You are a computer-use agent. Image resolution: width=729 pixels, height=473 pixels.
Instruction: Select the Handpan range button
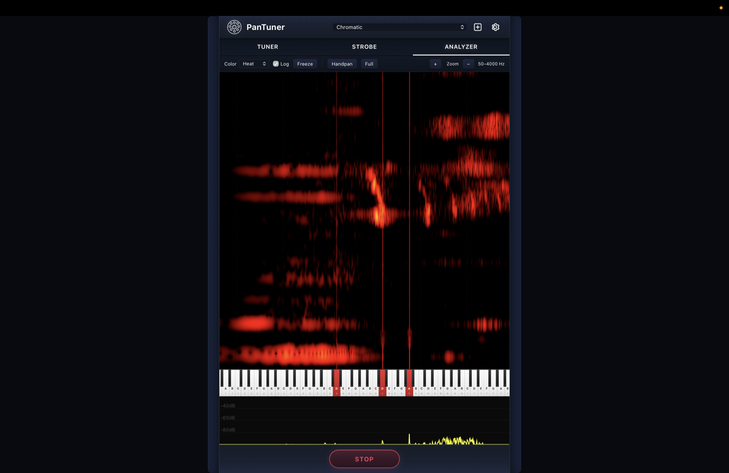point(342,64)
